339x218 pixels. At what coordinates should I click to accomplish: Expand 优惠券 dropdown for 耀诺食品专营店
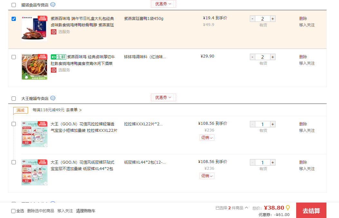pyautogui.click(x=164, y=4)
